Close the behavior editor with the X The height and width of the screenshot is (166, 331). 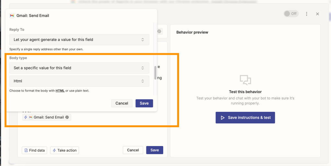[317, 14]
